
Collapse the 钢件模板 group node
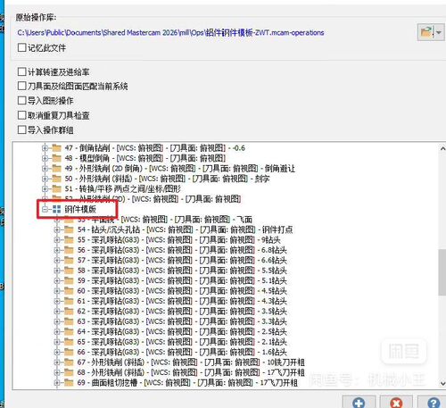pos(45,209)
